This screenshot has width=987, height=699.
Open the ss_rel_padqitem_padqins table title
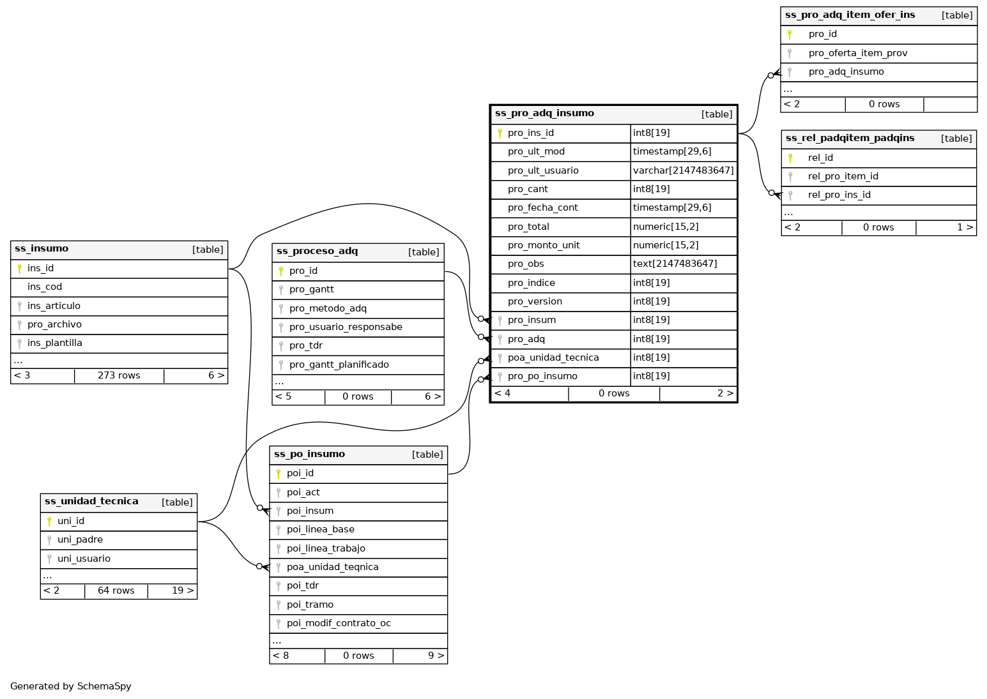pos(850,139)
